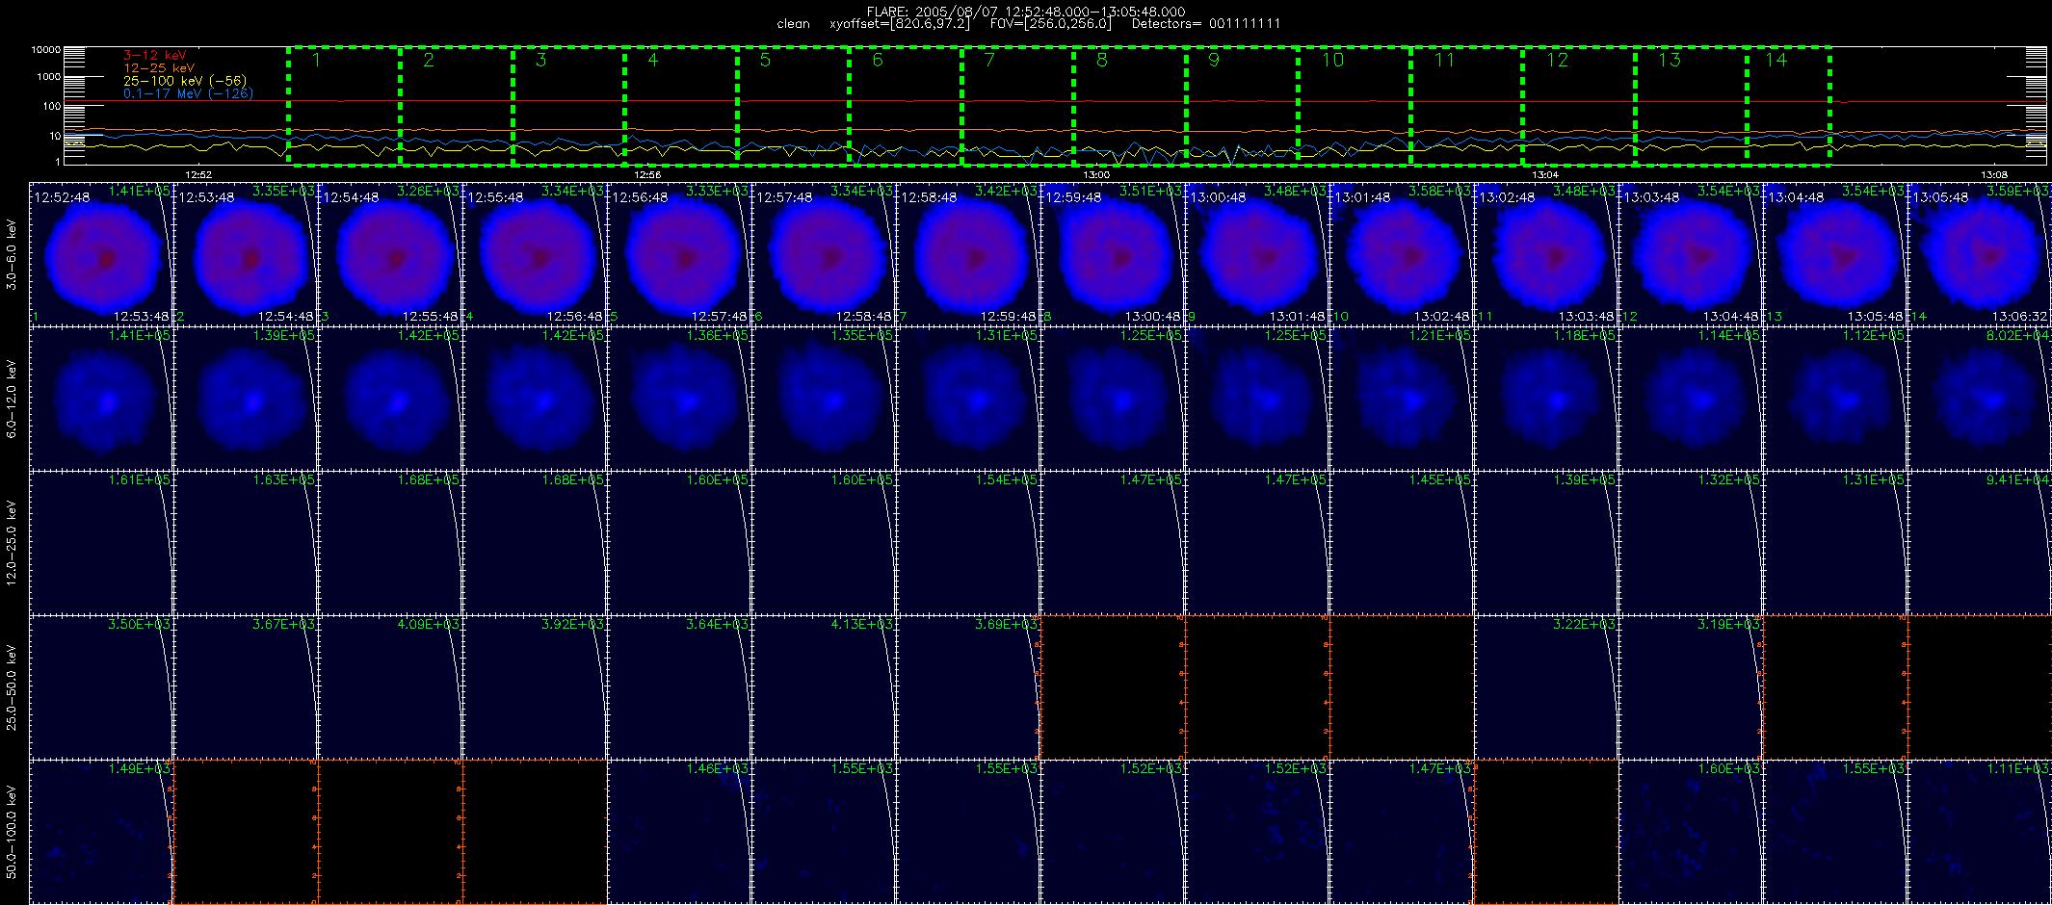Open the 3.0-6.0 keV image starting 13:02:48
Image resolution: width=2052 pixels, height=905 pixels.
[1546, 254]
